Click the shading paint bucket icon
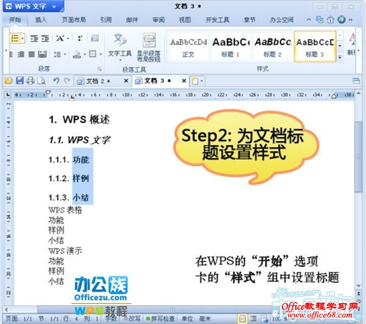This screenshot has width=366, height=324. tap(77, 54)
